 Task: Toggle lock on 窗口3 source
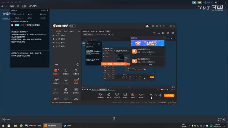click(x=56, y=39)
